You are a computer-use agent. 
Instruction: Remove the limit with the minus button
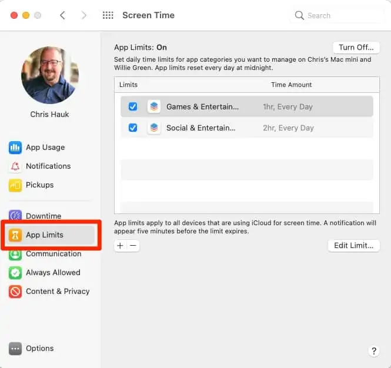point(133,246)
